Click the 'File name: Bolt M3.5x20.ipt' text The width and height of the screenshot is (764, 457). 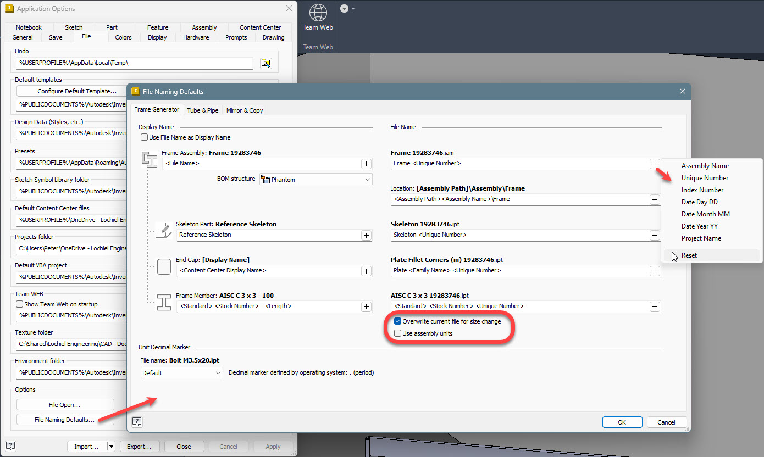(180, 360)
